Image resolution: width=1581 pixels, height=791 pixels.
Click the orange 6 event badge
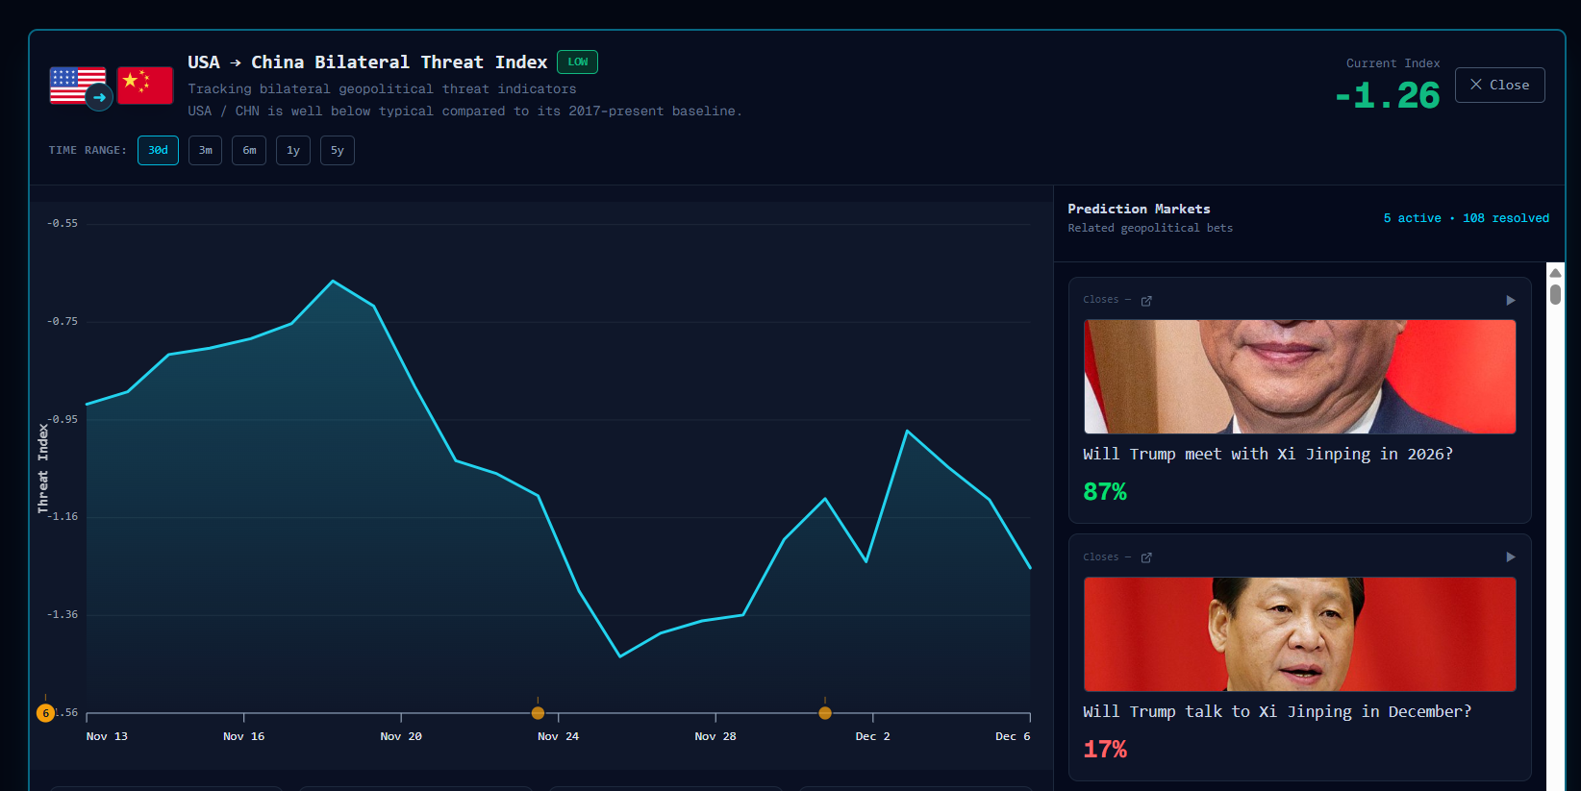45,713
